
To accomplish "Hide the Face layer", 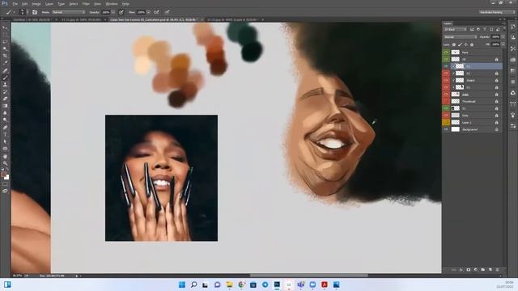I will (446, 52).
